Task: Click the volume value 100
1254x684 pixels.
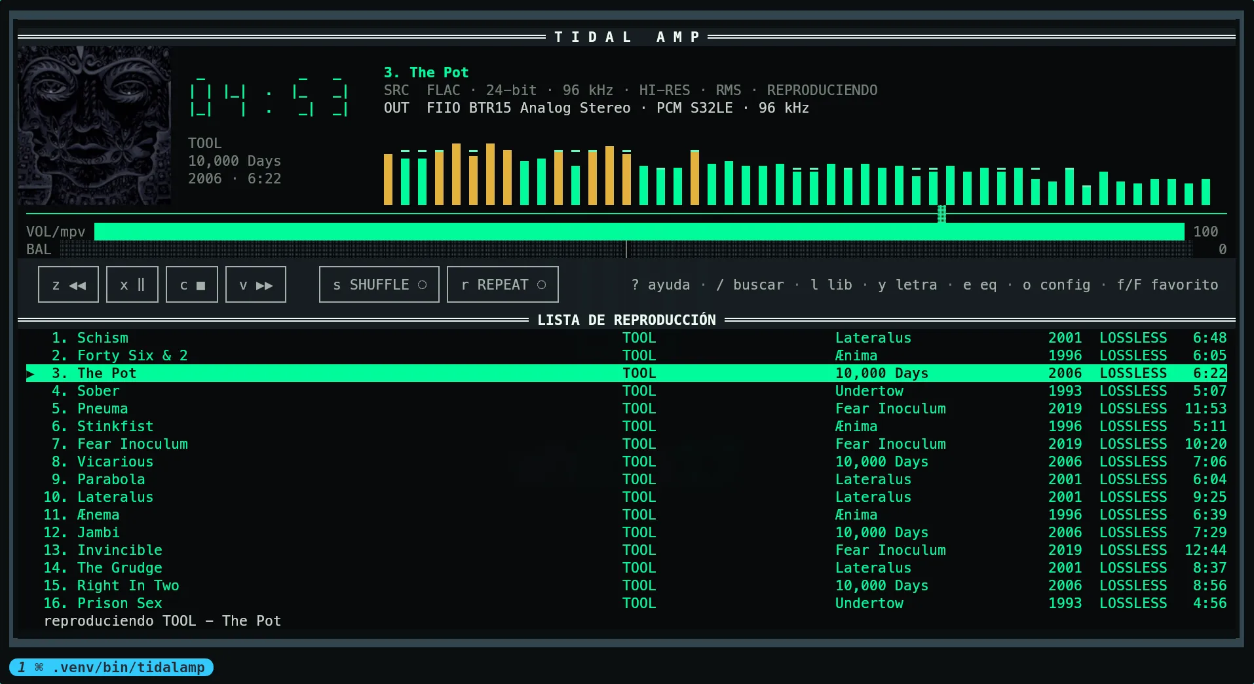Action: [1206, 231]
